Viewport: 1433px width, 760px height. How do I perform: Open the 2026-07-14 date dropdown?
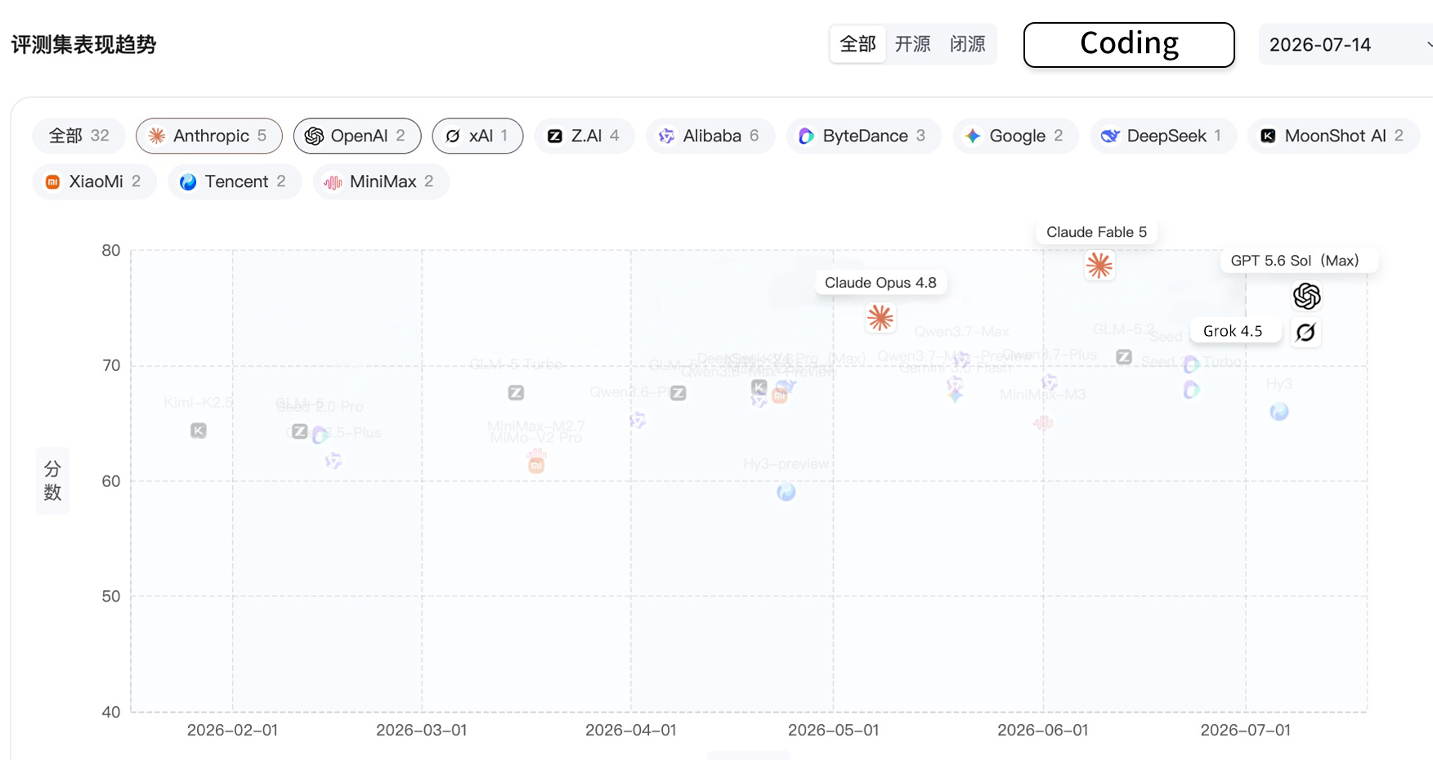(x=1346, y=45)
